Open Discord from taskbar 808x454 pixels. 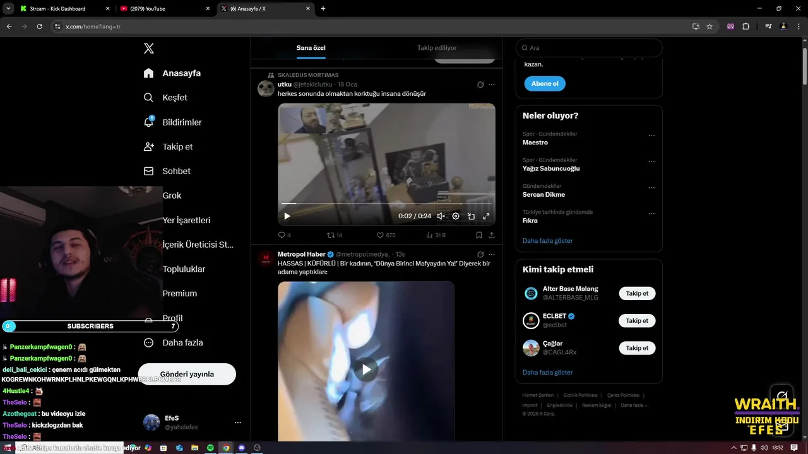(x=241, y=448)
